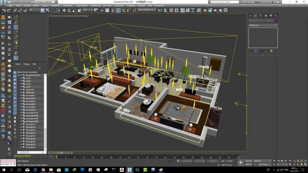The width and height of the screenshot is (308, 173).
Task: Open the Create tab in command panel
Action: pos(250,16)
